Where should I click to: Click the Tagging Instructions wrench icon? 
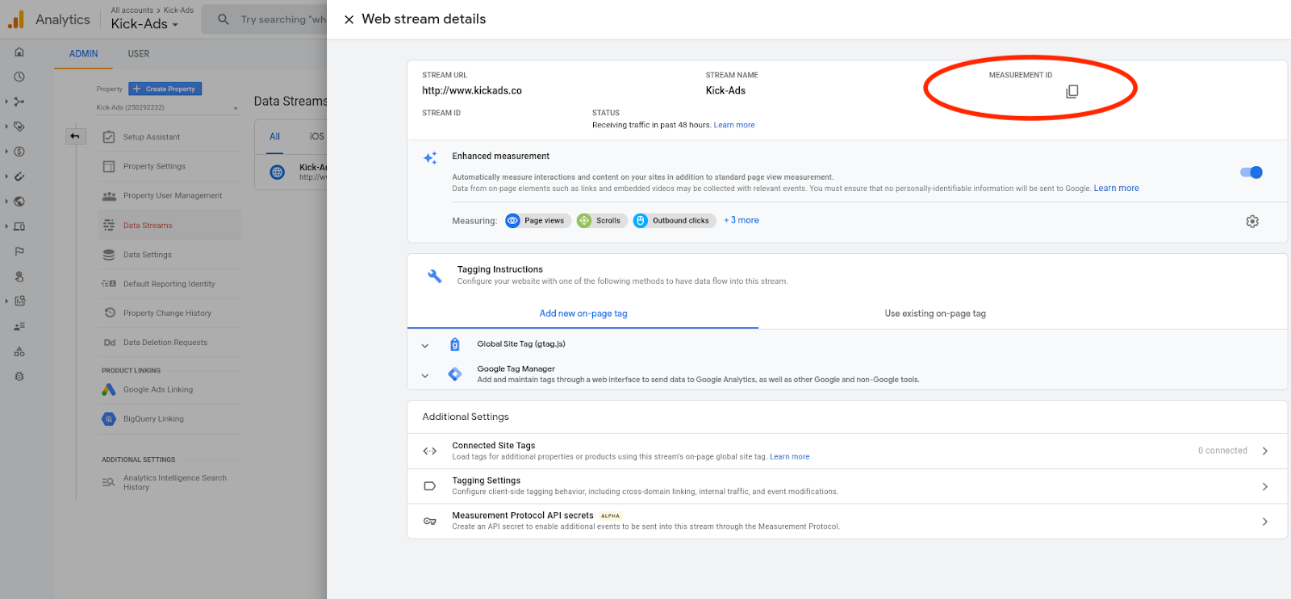pos(434,276)
